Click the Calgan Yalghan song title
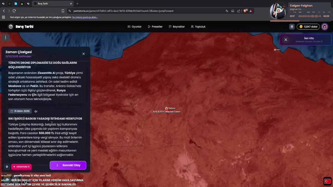 [x=301, y=5]
